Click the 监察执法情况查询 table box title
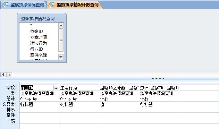219x129 pixels. coord(38,19)
